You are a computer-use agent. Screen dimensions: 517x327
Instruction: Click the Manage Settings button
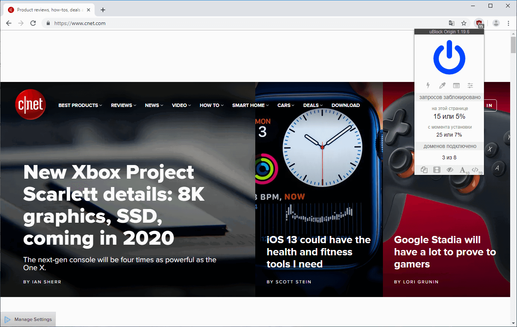28,319
